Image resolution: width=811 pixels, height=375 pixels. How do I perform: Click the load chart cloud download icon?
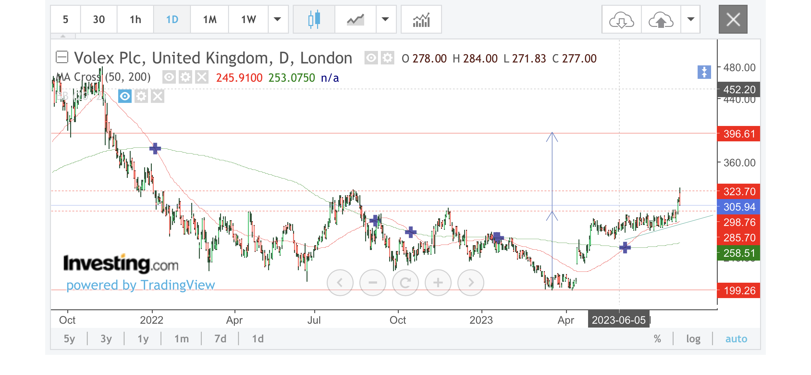[x=621, y=19]
